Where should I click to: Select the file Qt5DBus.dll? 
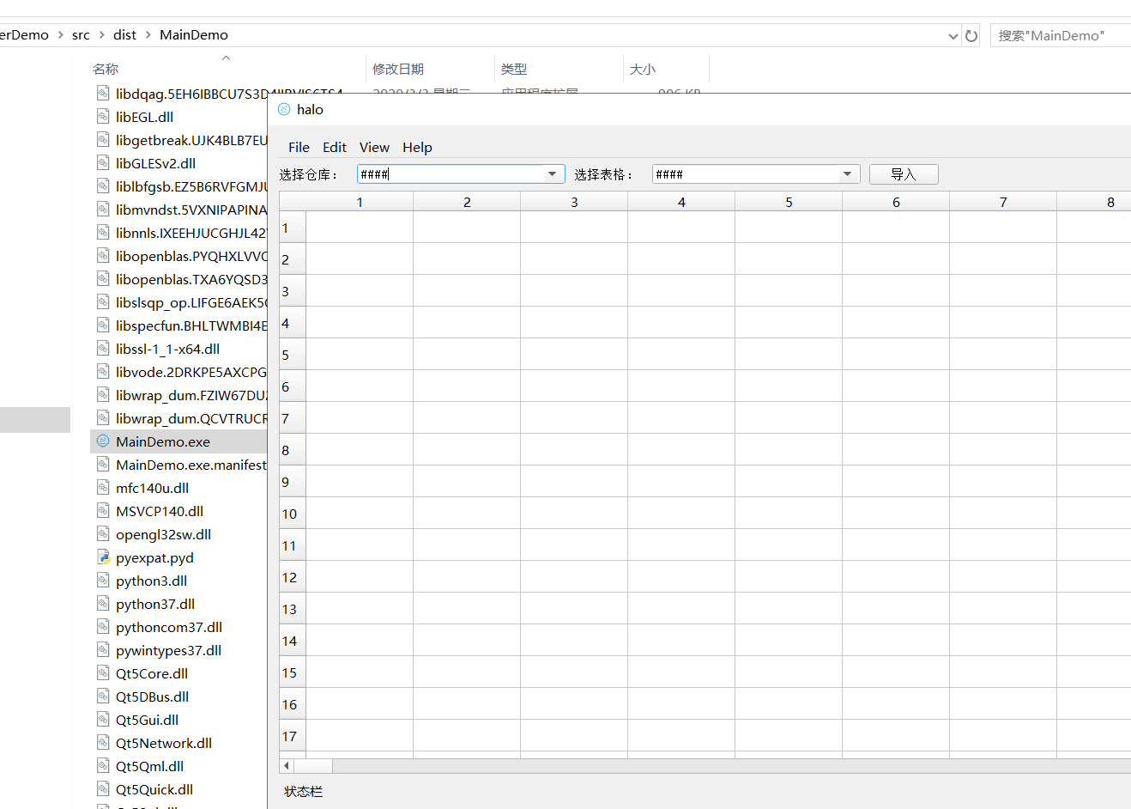tap(152, 696)
